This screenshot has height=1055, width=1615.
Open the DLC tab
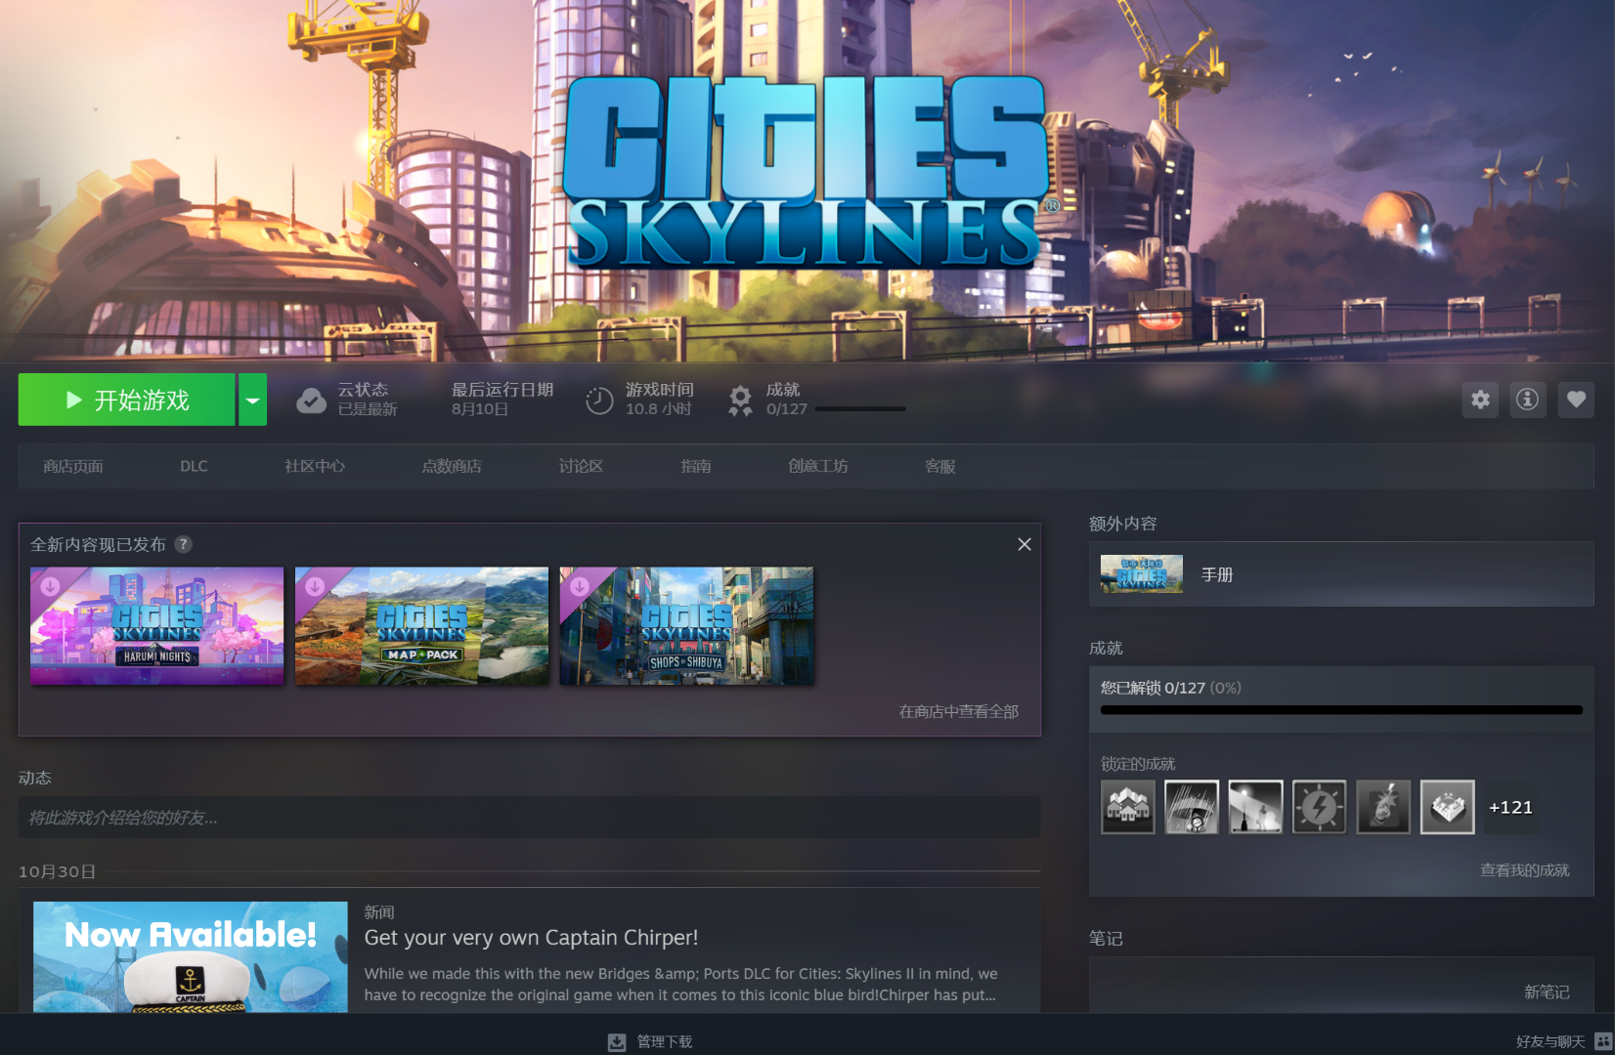[194, 467]
